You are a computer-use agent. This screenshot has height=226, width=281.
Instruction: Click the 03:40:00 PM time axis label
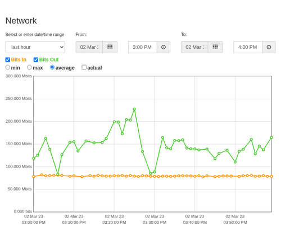click(x=195, y=223)
